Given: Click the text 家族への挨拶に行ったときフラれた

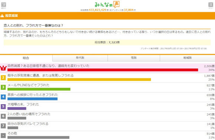Looking at the screenshot, I should click(x=33, y=95).
